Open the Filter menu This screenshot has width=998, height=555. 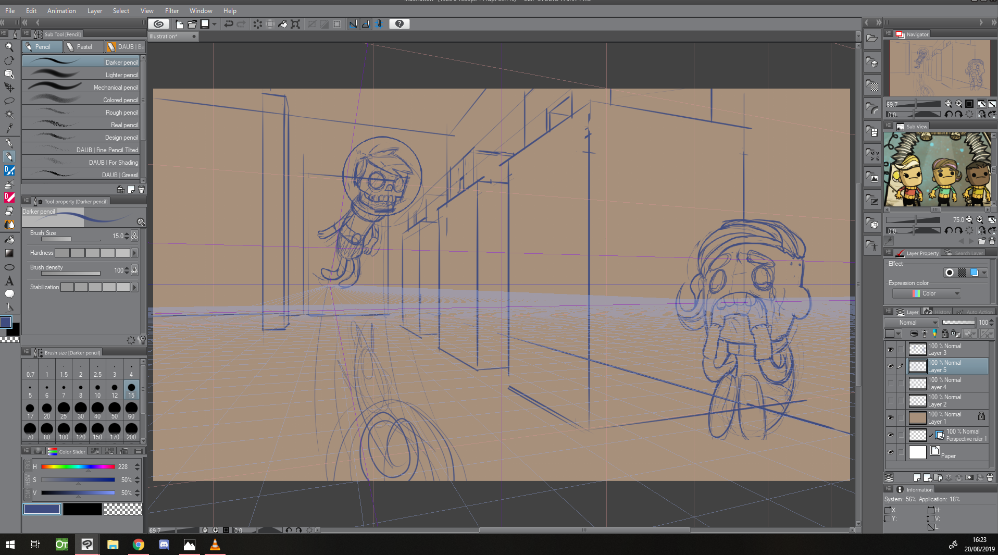coord(171,10)
